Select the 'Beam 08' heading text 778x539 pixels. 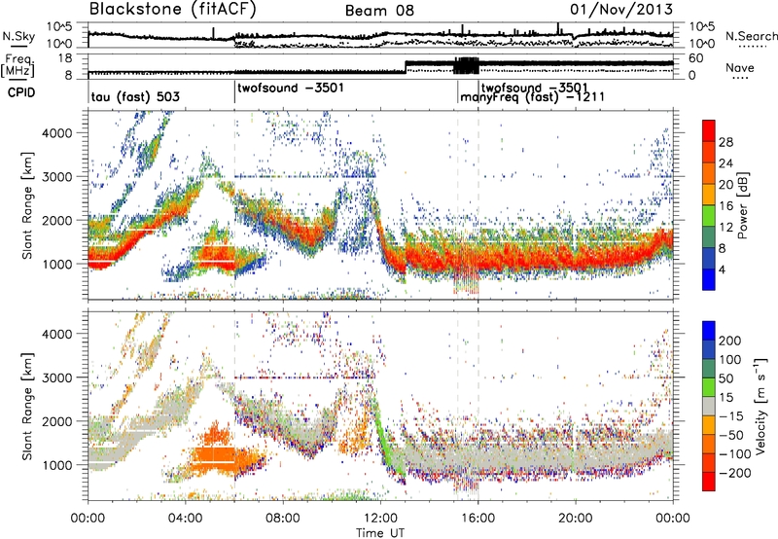coord(379,11)
